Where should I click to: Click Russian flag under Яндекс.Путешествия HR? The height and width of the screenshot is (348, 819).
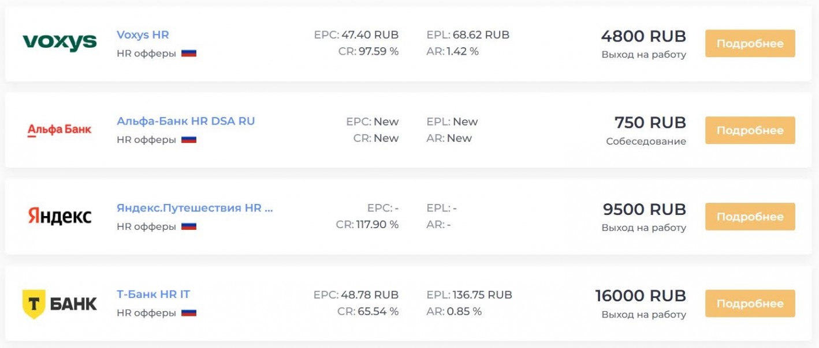tap(189, 226)
